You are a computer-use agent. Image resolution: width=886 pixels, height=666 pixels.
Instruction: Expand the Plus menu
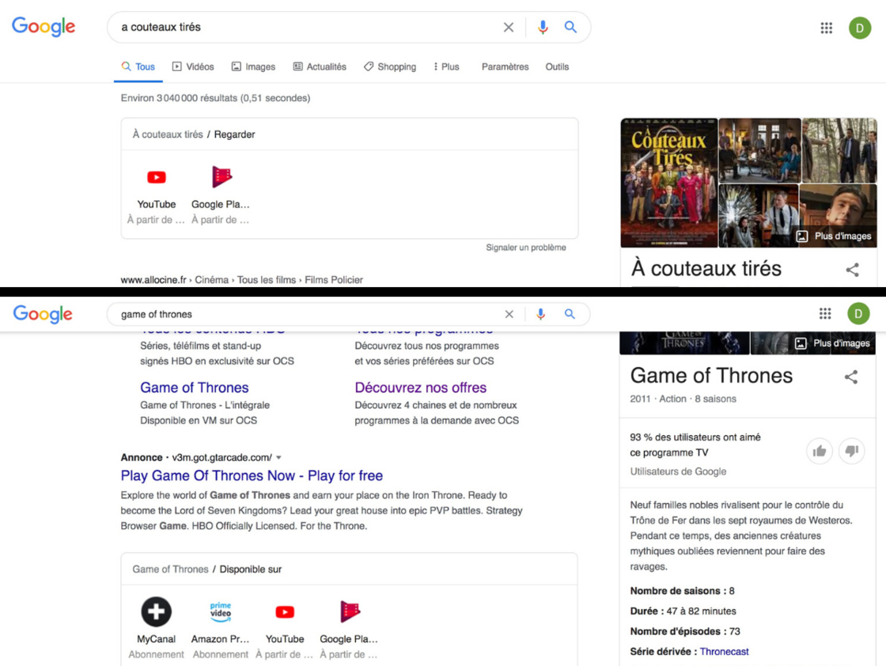(x=446, y=66)
